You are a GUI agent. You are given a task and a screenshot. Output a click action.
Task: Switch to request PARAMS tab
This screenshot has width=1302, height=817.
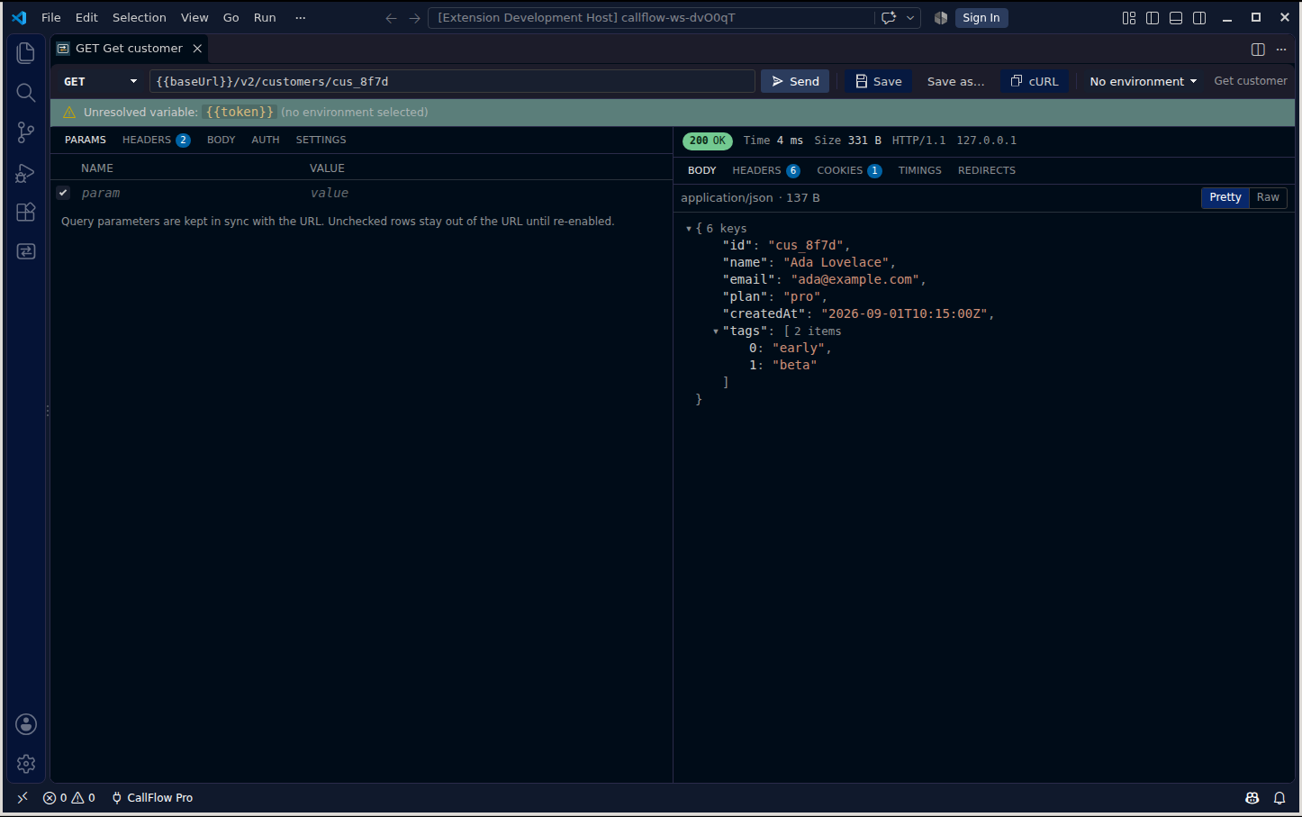click(86, 140)
